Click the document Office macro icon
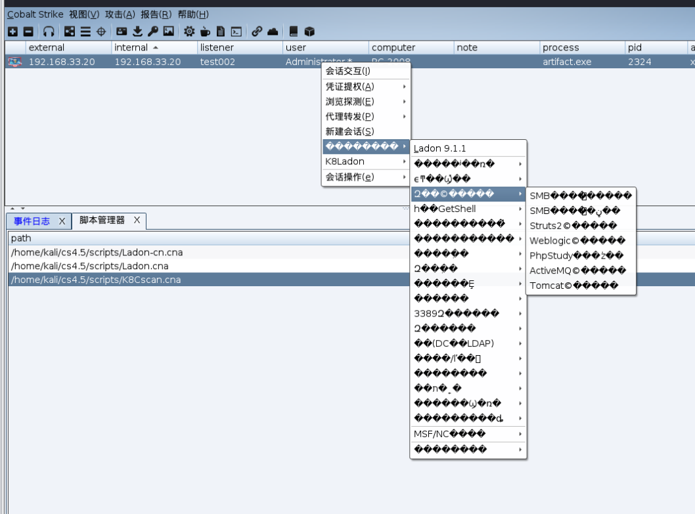Image resolution: width=695 pixels, height=514 pixels. (220, 32)
